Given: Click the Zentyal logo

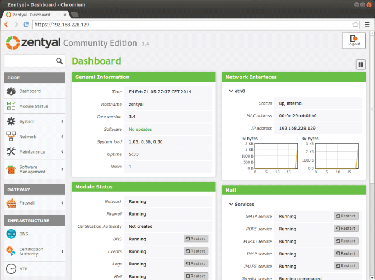Looking at the screenshot, I should [33, 43].
